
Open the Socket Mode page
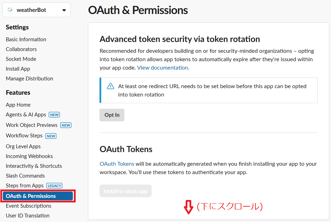(x=21, y=59)
